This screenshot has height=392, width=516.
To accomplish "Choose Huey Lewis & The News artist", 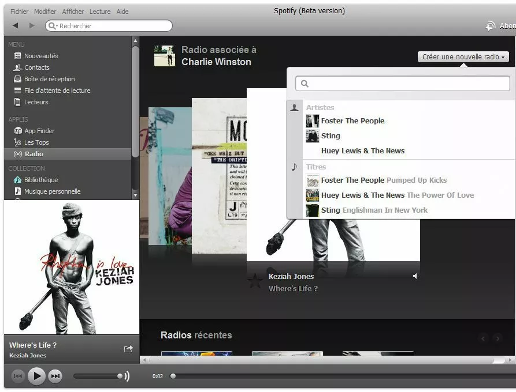I will 363,150.
